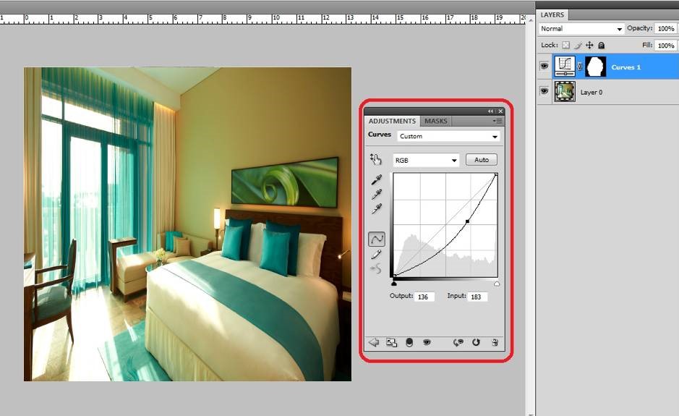The image size is (679, 416).
Task: Lock image pixels brush icon
Action: point(578,45)
